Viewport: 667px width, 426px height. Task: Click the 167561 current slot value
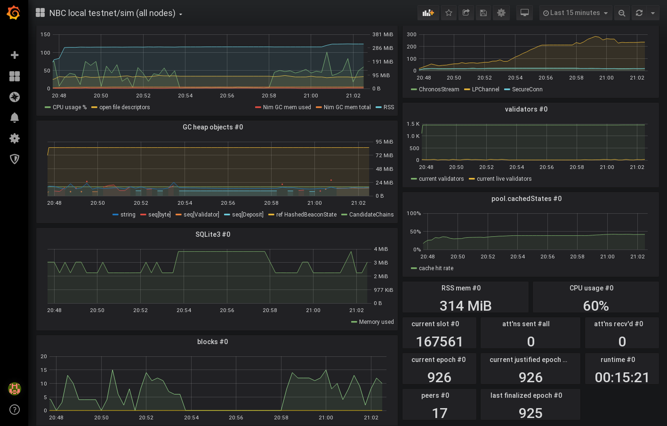click(x=439, y=342)
